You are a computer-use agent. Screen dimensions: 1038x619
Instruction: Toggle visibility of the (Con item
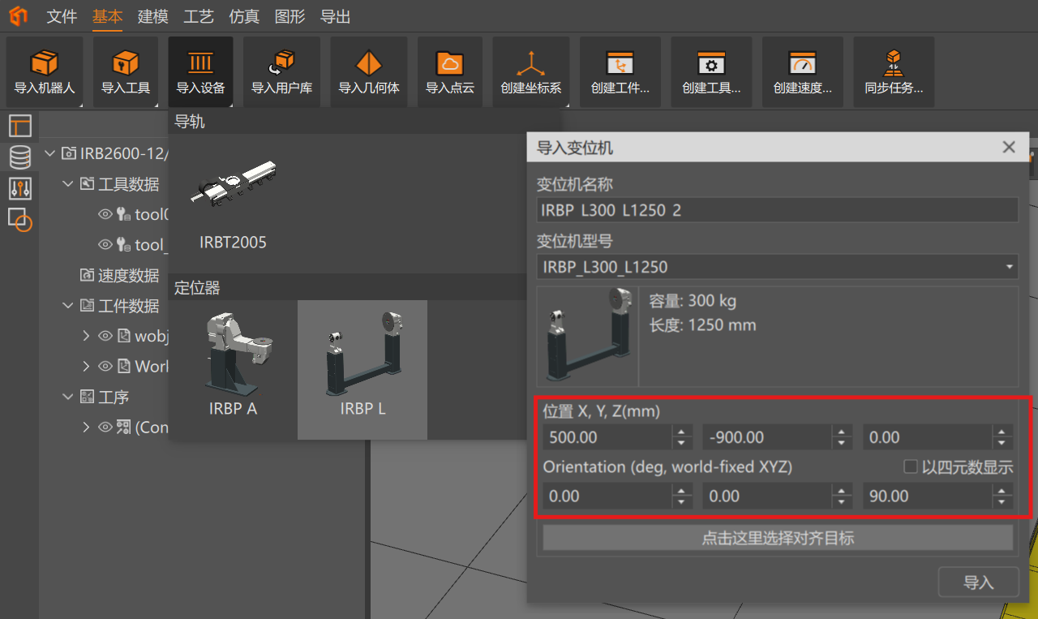[x=105, y=428]
